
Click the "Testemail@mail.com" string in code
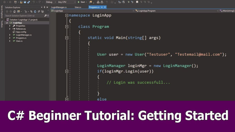point(198,54)
